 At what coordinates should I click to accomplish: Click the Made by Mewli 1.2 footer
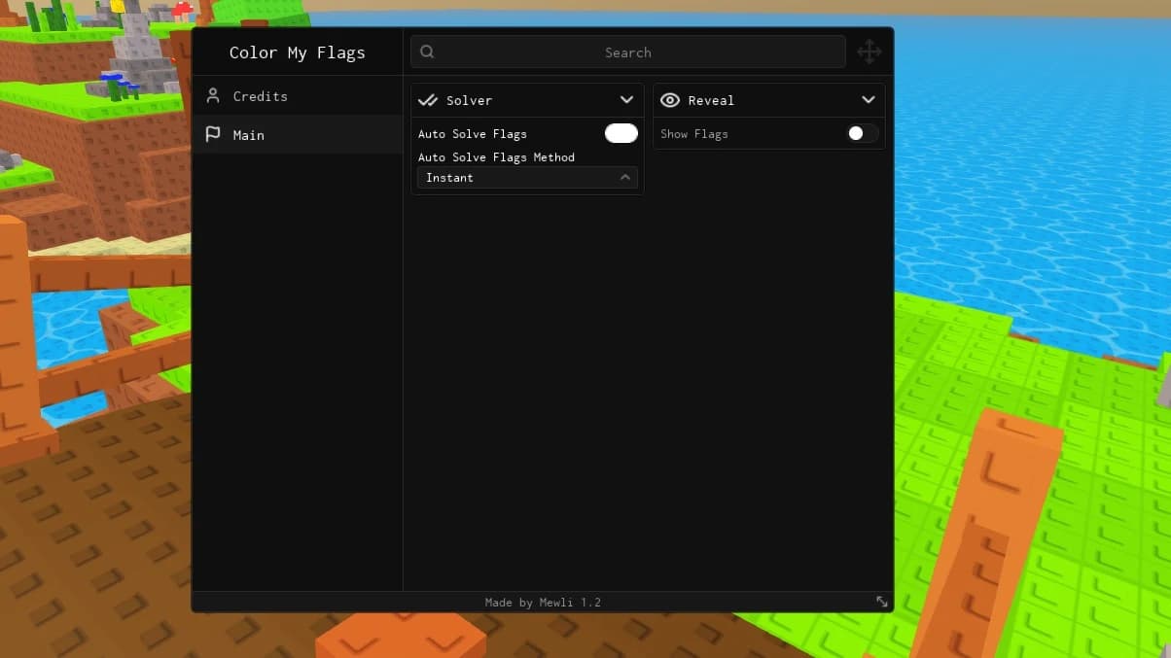pyautogui.click(x=543, y=603)
